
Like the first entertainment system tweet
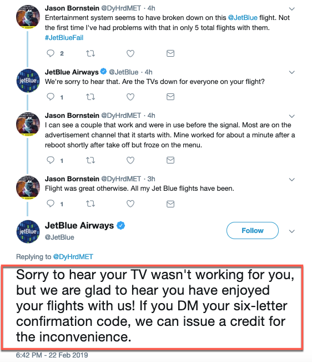point(130,53)
